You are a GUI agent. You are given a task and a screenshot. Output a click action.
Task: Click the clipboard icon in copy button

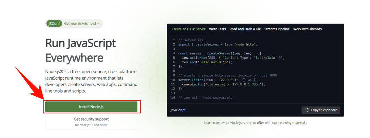[x=307, y=110]
